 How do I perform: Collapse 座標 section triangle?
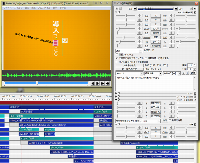[x=116, y=124]
